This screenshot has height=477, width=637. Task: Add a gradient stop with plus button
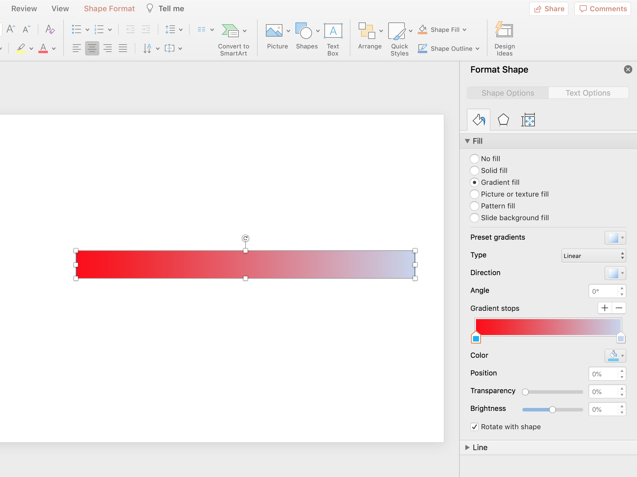pos(605,308)
